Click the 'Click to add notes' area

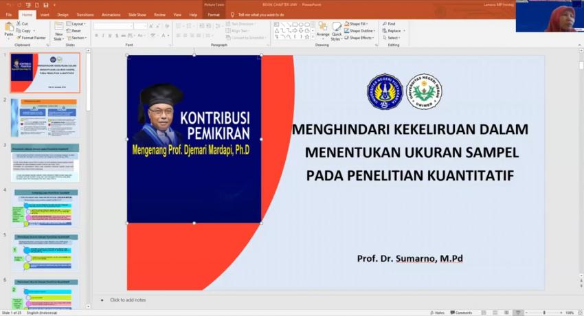pyautogui.click(x=128, y=300)
